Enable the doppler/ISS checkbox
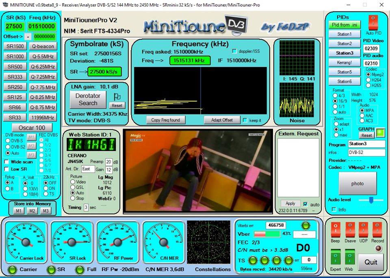 [x=234, y=51]
